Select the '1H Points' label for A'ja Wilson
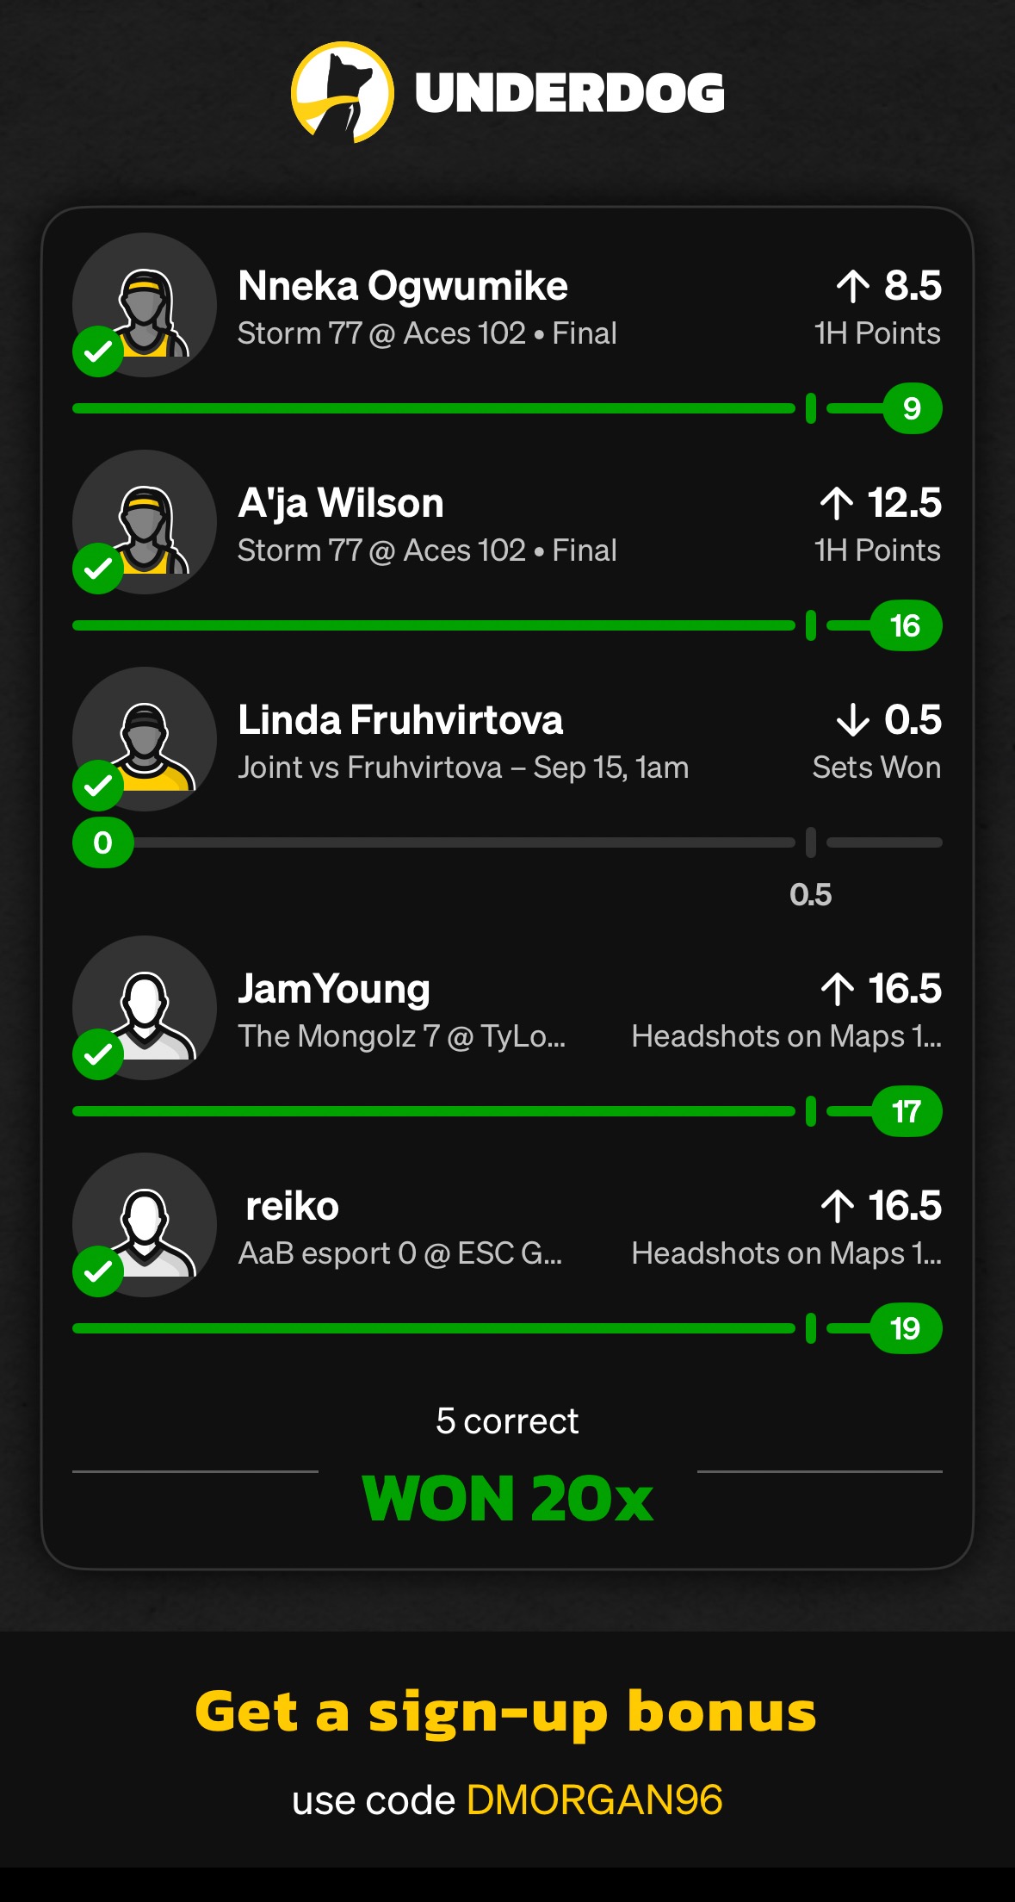Viewport: 1015px width, 1902px height. (877, 550)
